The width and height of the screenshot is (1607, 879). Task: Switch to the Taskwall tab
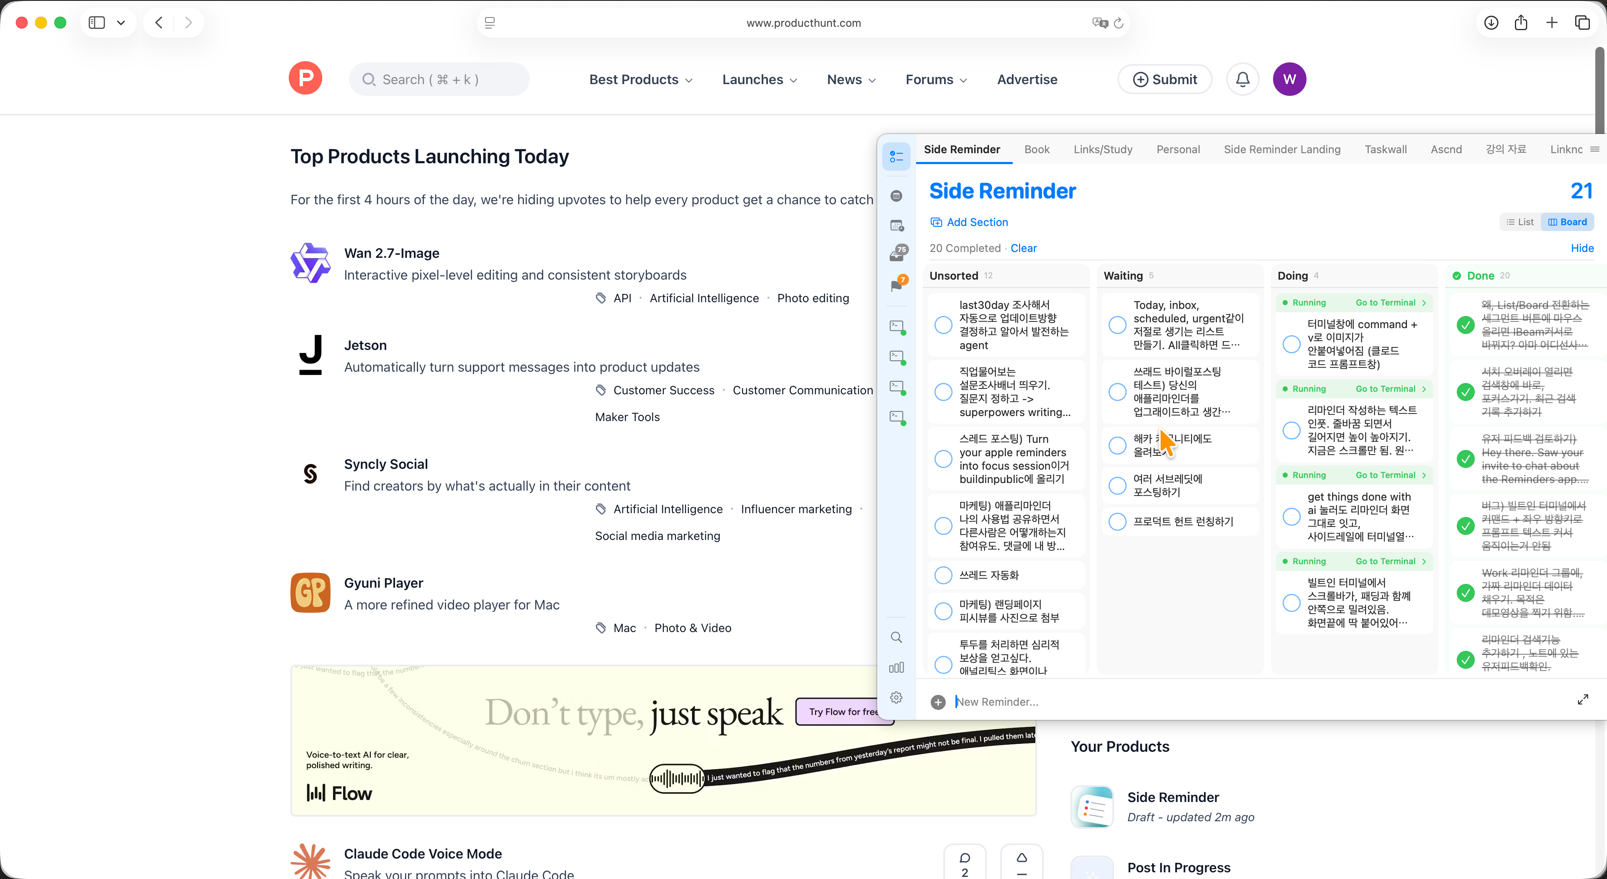pos(1385,149)
